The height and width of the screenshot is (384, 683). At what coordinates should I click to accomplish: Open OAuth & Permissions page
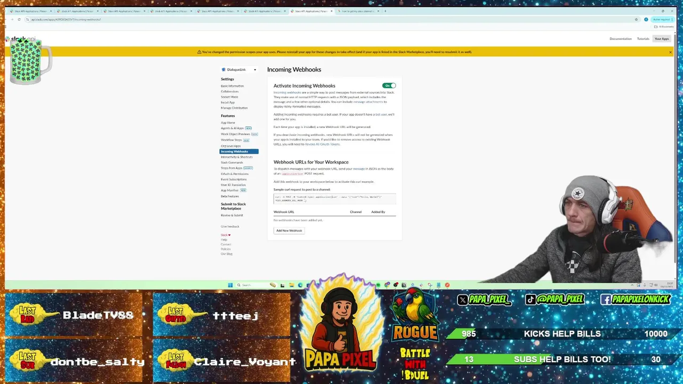[235, 174]
